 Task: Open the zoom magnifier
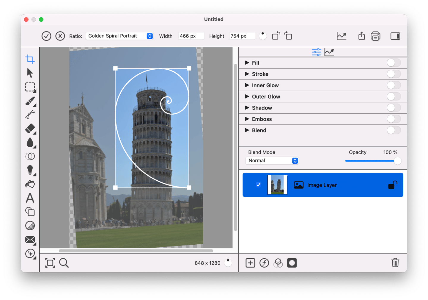tap(64, 263)
